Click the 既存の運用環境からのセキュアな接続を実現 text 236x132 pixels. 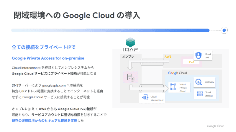(46, 121)
